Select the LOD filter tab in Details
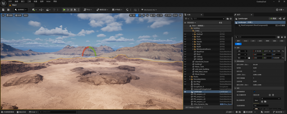The width and height of the screenshot is (287, 114). coord(253,41)
